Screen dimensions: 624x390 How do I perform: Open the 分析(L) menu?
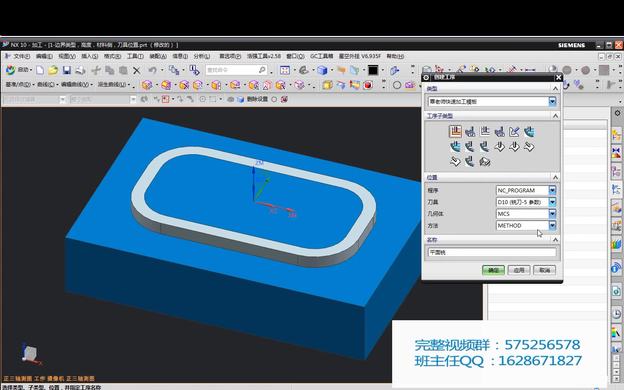[201, 56]
